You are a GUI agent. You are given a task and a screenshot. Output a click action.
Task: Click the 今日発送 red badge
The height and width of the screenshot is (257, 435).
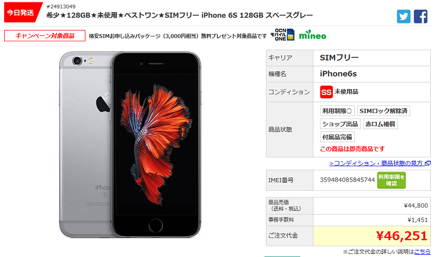click(x=22, y=13)
